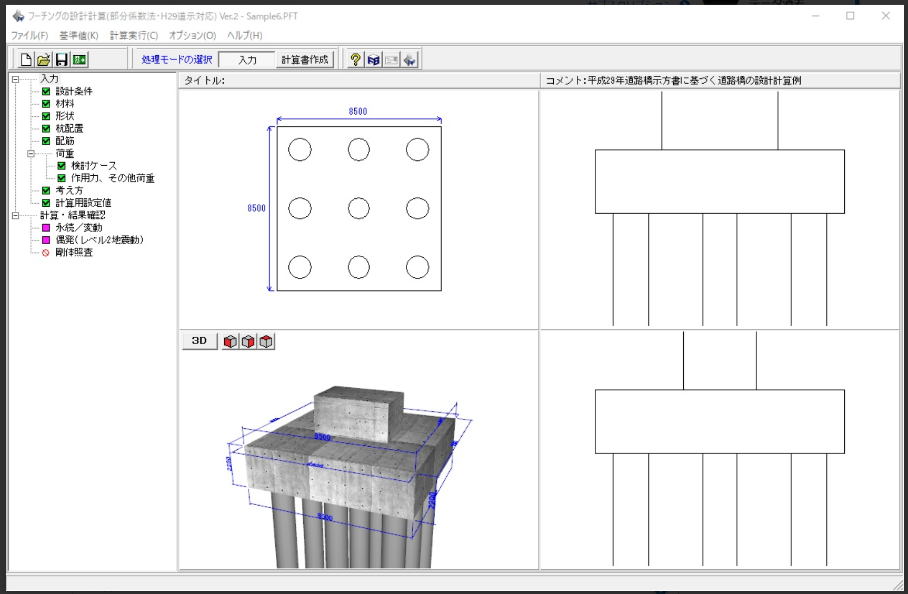This screenshot has width=908, height=594.
Task: Open the ファイル(F) menu
Action: pos(29,35)
